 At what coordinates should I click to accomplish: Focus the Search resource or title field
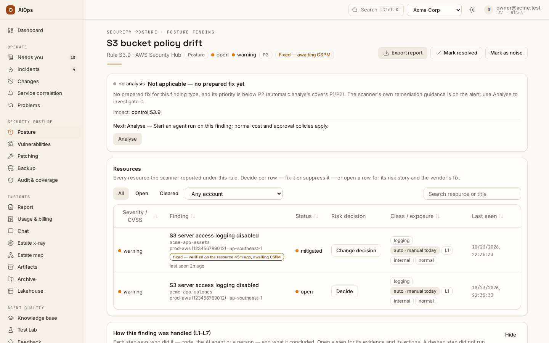click(x=472, y=194)
